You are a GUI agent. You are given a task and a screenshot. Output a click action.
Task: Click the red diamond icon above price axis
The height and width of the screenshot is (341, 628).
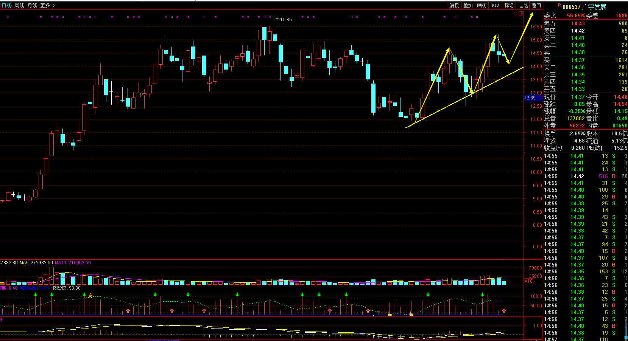click(x=515, y=14)
